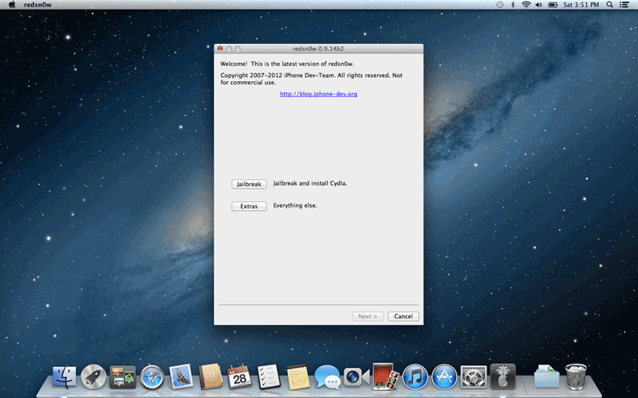
Task: Open the redsn0w application menu
Action: (37, 5)
